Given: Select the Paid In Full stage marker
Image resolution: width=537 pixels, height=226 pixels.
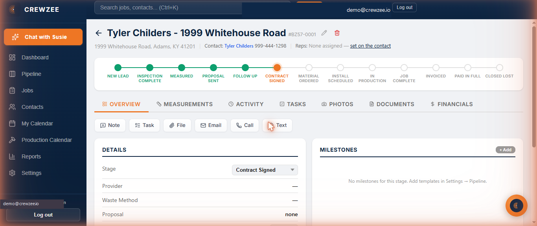Looking at the screenshot, I should point(468,68).
